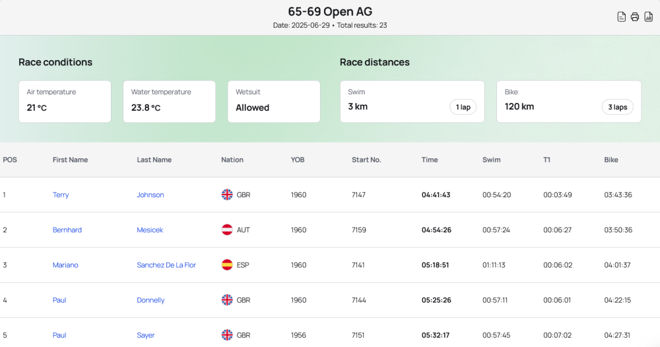Click the Spanish flag icon next to ESP
660x347 pixels.
coord(227,265)
